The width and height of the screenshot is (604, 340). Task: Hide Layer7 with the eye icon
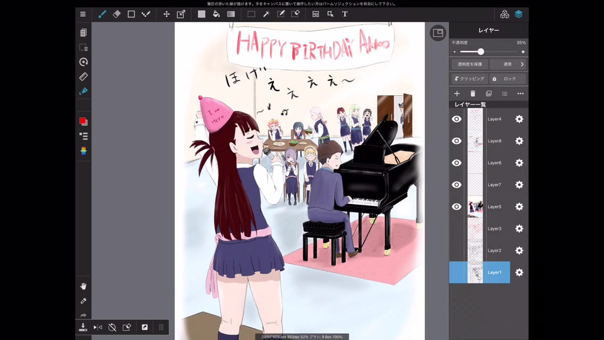click(457, 185)
